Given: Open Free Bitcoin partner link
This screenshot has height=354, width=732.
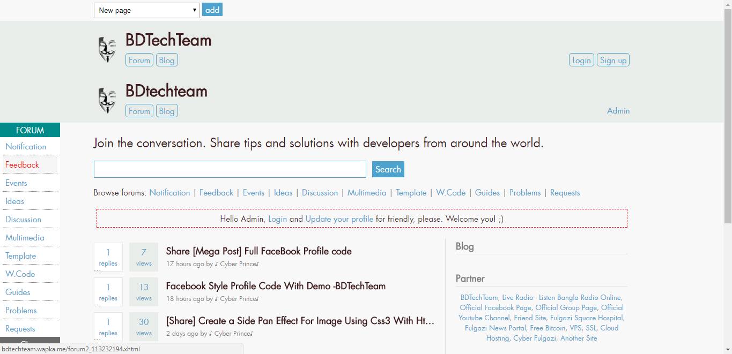Looking at the screenshot, I should [x=548, y=328].
